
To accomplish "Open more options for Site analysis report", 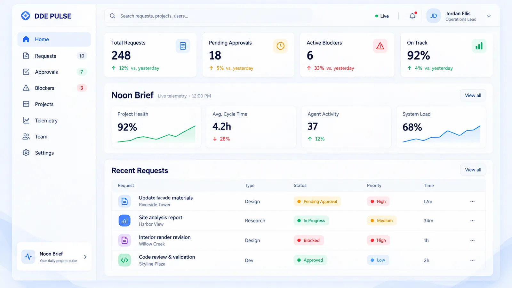I will (x=472, y=220).
